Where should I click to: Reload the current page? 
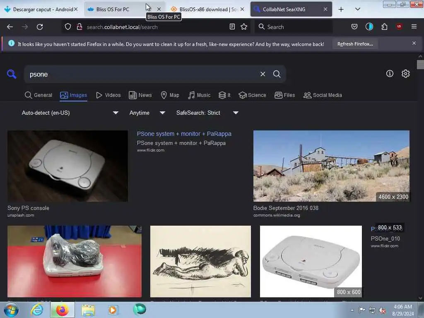[40, 27]
